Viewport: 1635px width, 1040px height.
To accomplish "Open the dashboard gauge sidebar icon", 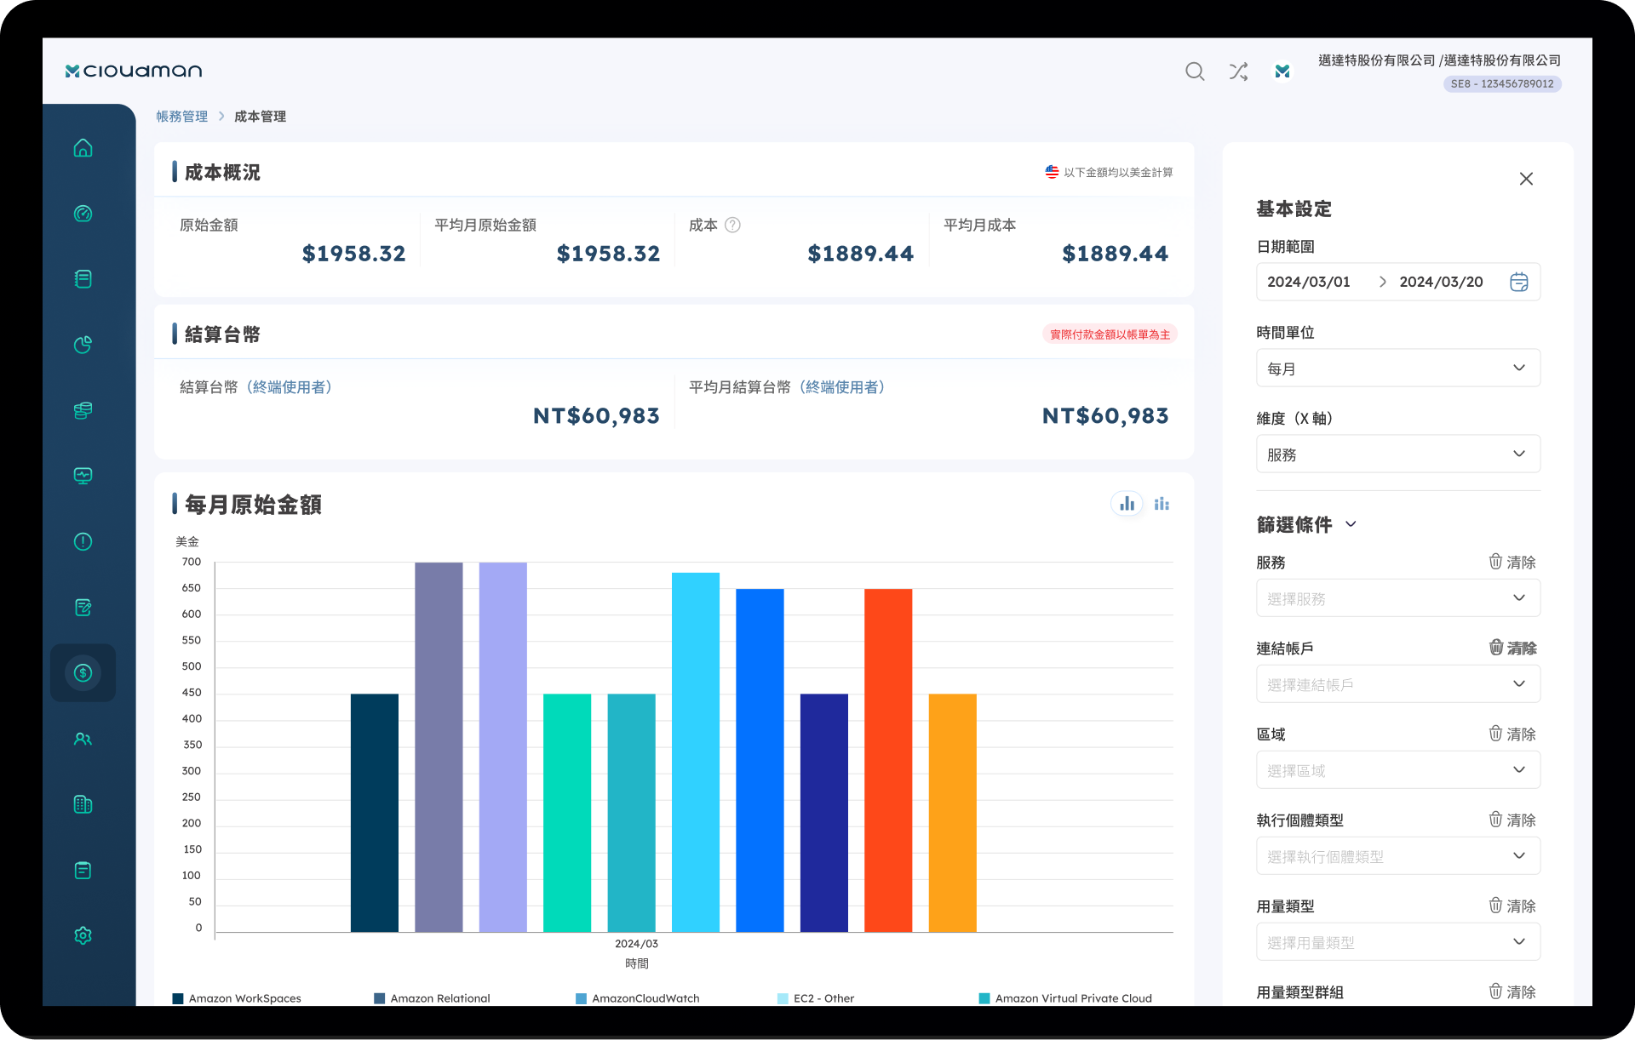I will tap(83, 214).
